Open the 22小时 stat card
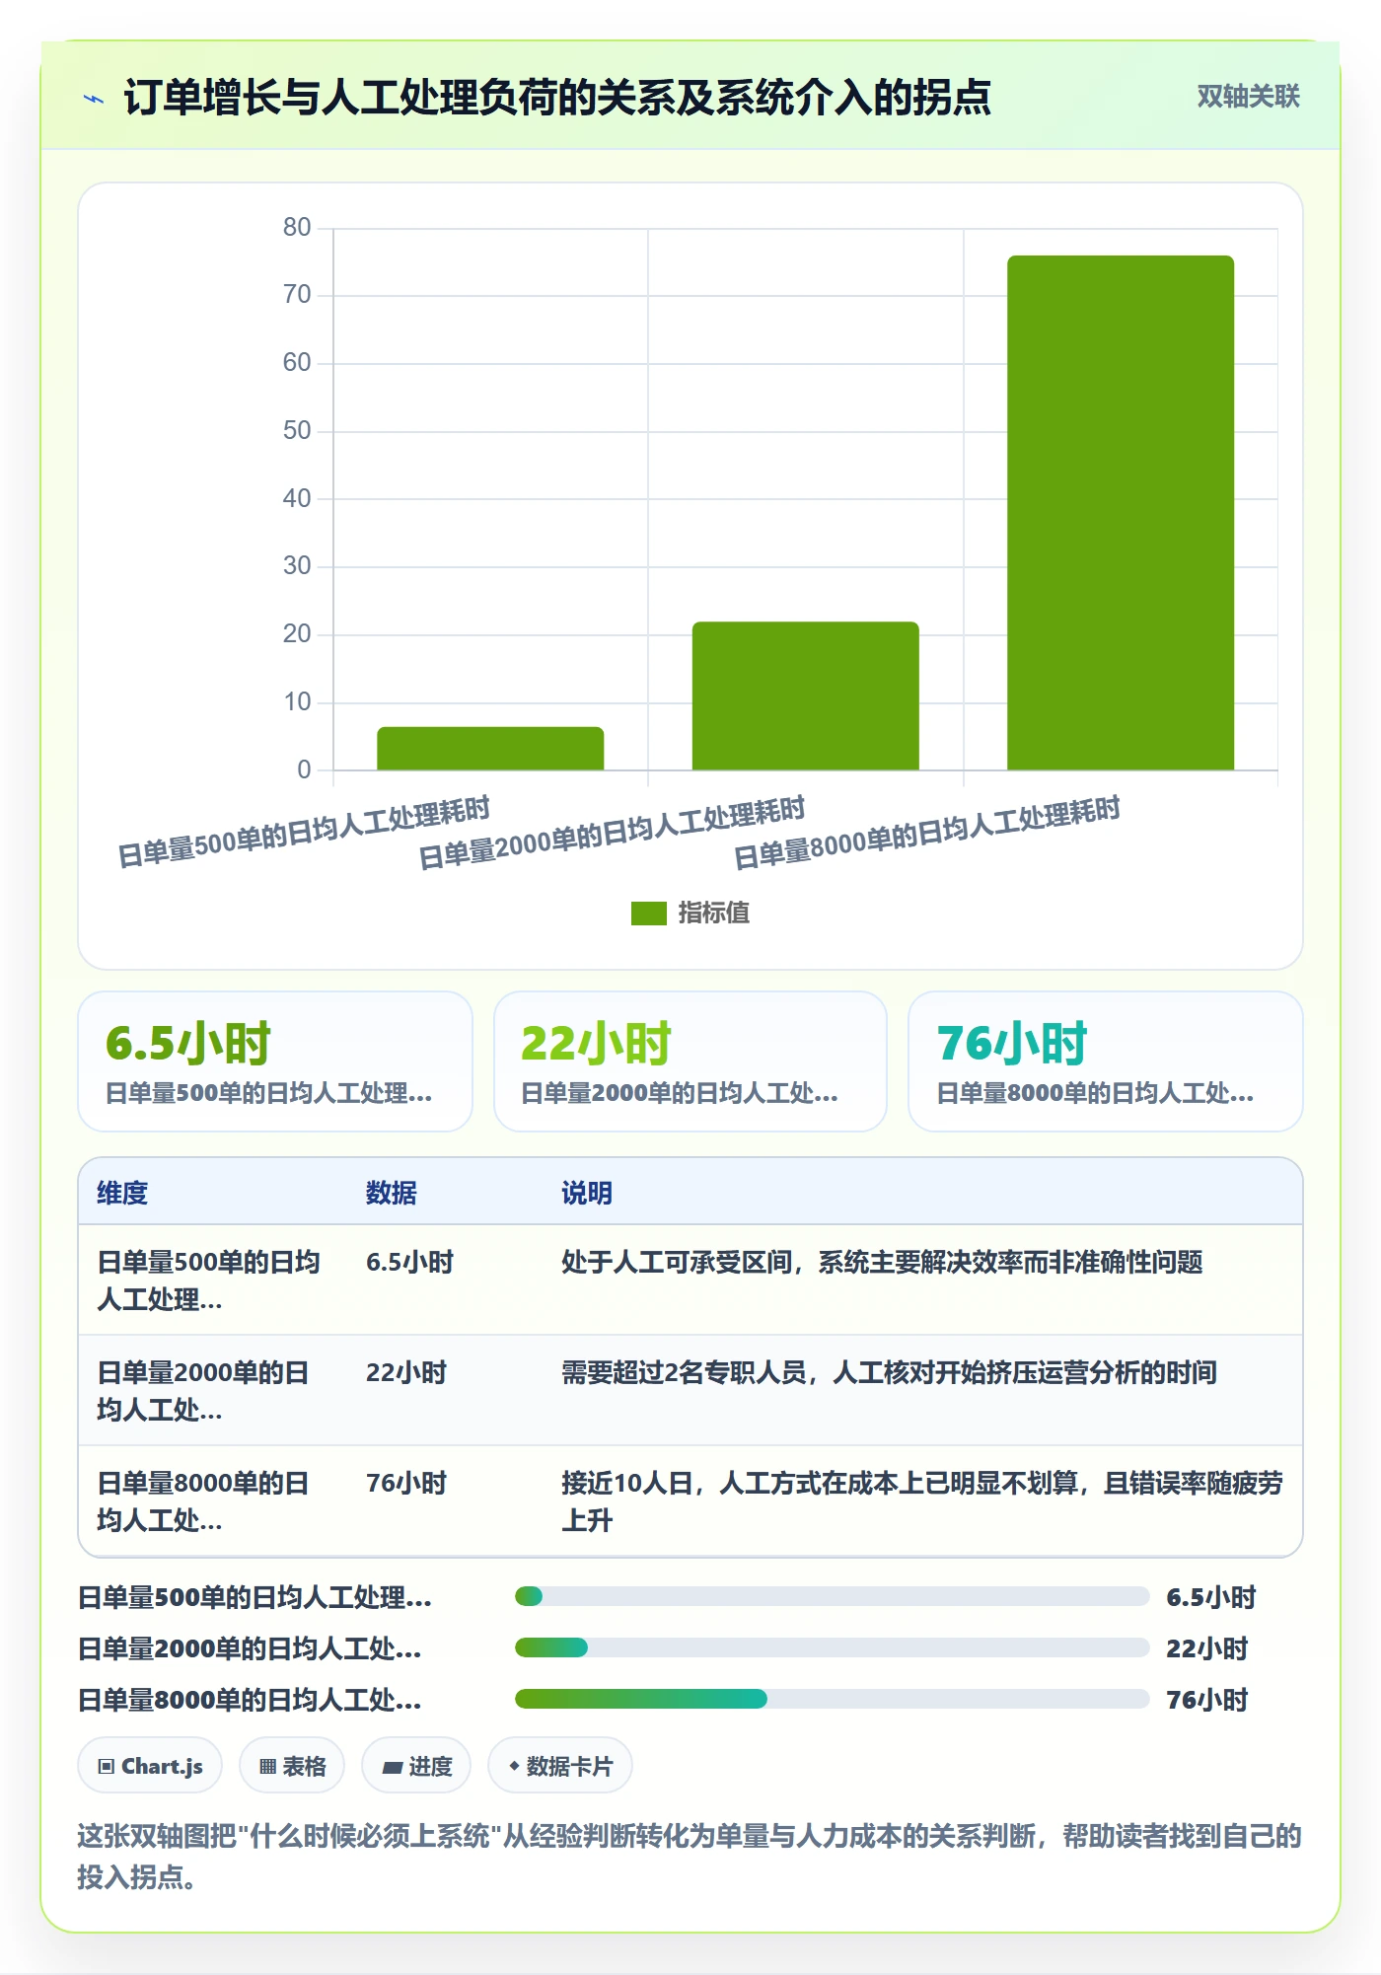This screenshot has width=1381, height=1975. pyautogui.click(x=690, y=1061)
